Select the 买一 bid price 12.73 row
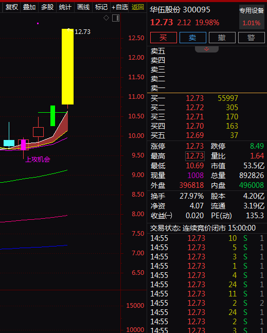 (207, 98)
